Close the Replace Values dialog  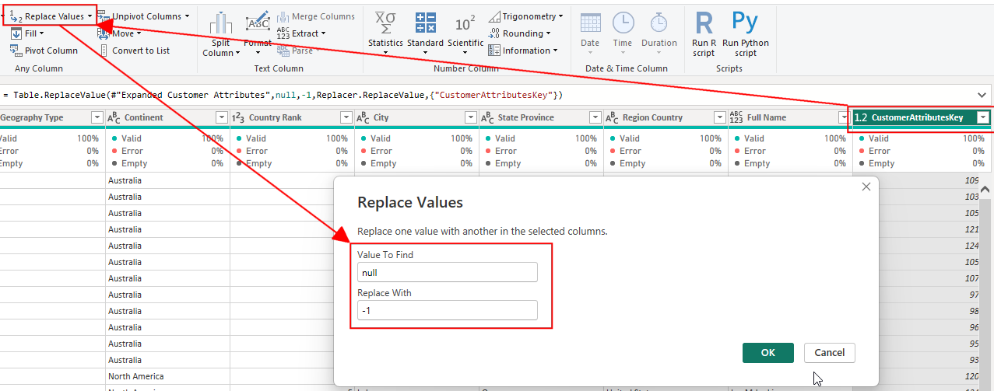(x=866, y=187)
